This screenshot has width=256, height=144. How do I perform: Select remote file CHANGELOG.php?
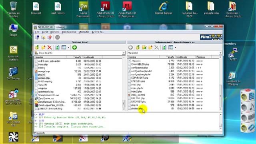tap(140, 64)
